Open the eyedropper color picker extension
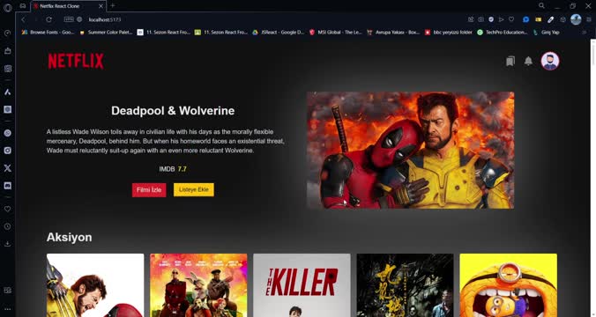The width and height of the screenshot is (596, 317). pos(550,19)
